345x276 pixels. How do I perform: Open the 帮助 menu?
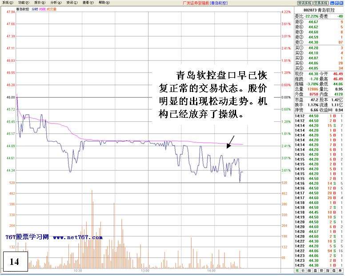point(104,3)
